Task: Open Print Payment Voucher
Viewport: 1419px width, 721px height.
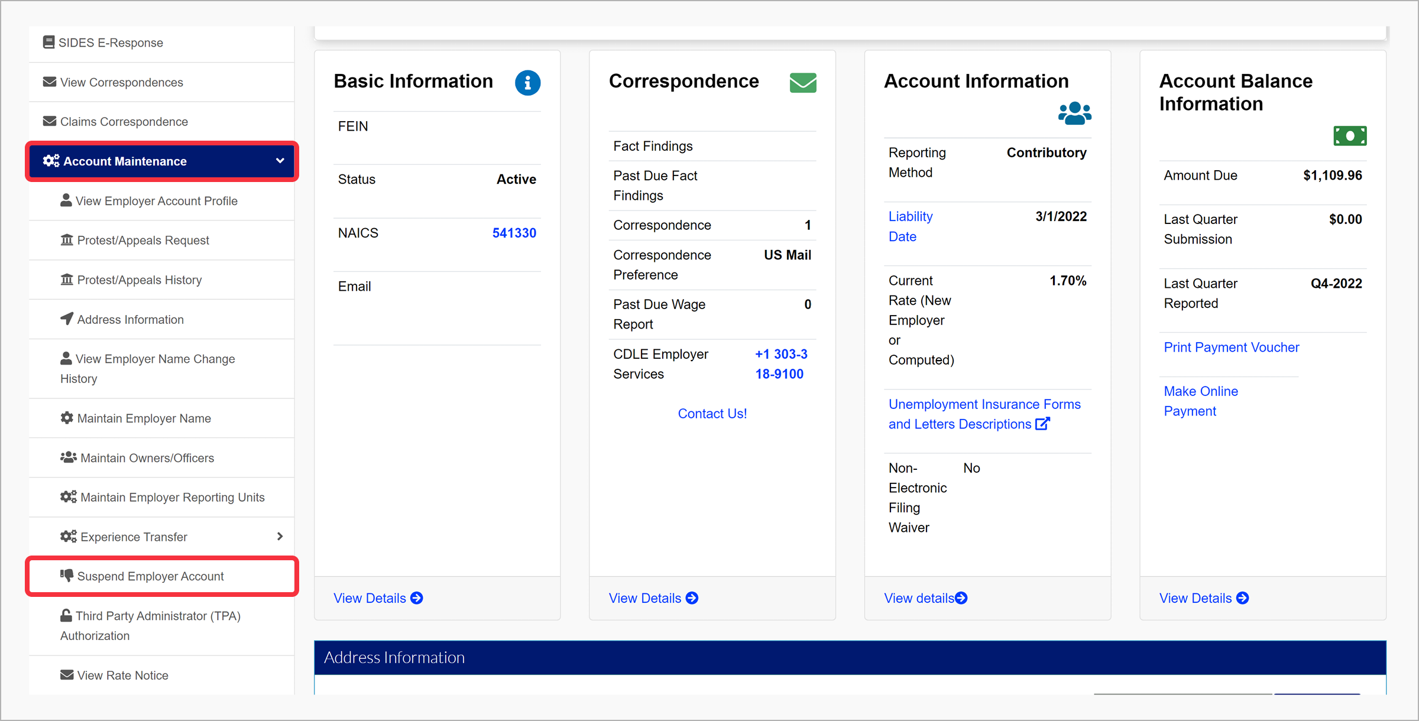Action: coord(1231,347)
